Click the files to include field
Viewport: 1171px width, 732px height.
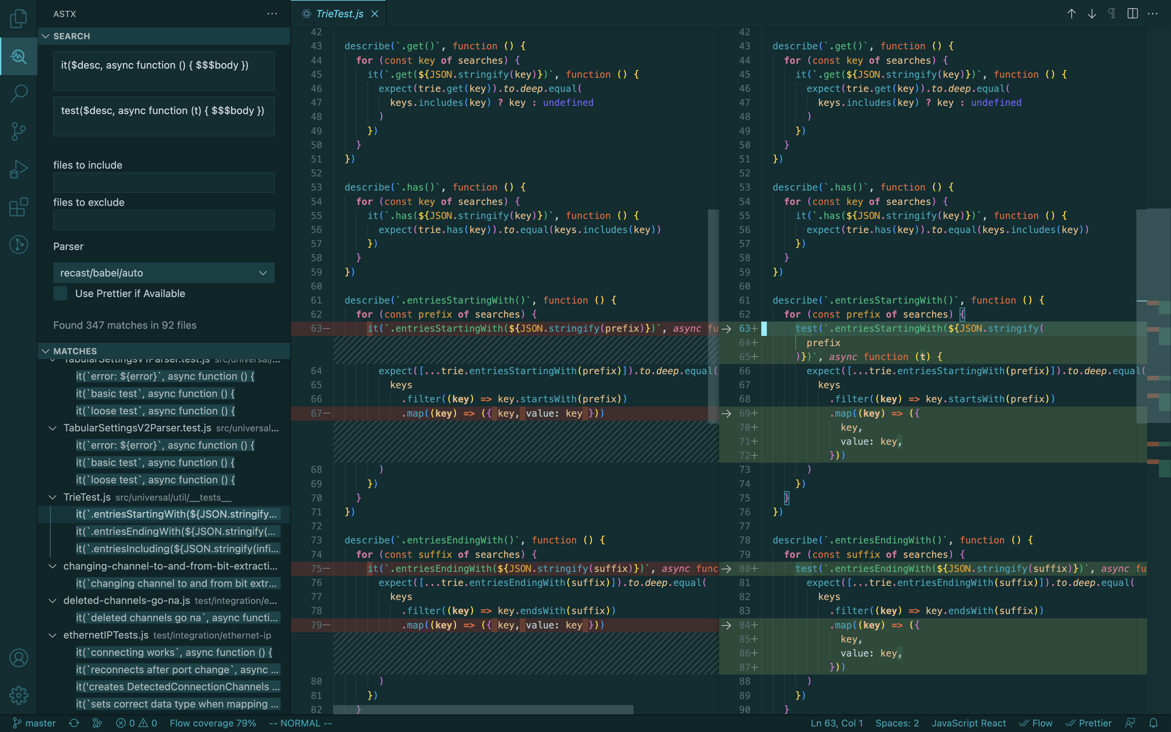point(164,183)
